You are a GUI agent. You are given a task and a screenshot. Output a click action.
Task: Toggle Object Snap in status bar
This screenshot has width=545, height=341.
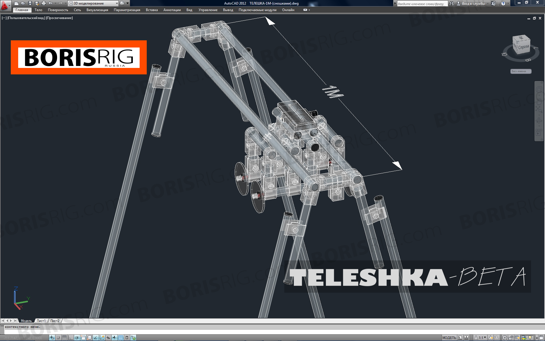point(83,338)
